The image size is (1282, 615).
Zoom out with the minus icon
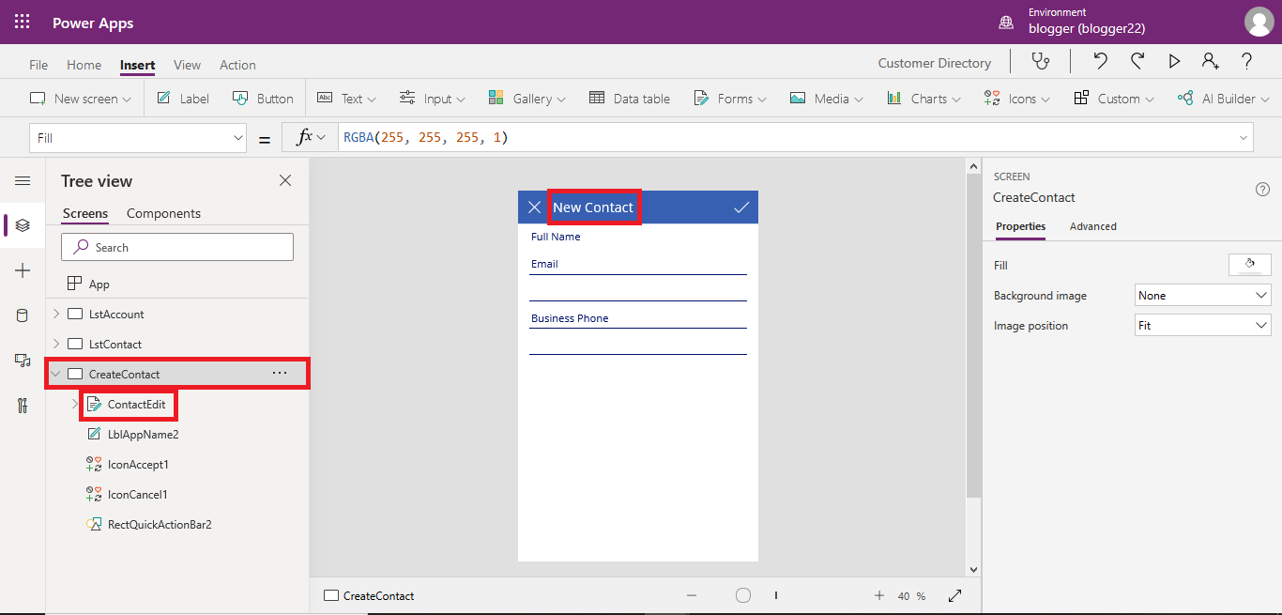click(692, 595)
